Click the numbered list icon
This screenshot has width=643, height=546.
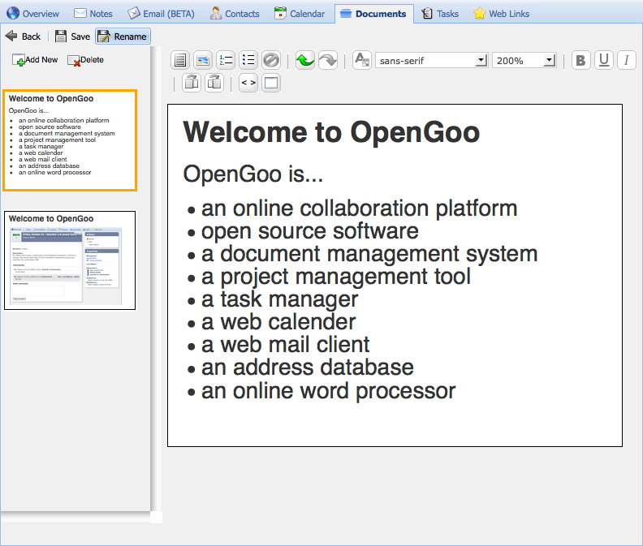point(226,60)
